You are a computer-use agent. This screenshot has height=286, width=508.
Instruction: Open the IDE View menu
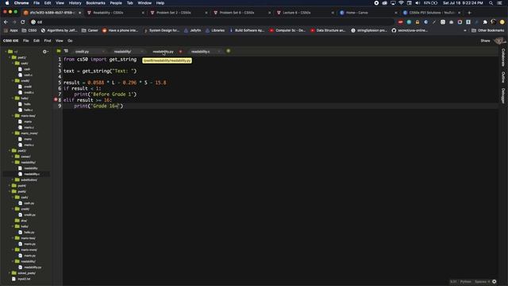coord(60,41)
